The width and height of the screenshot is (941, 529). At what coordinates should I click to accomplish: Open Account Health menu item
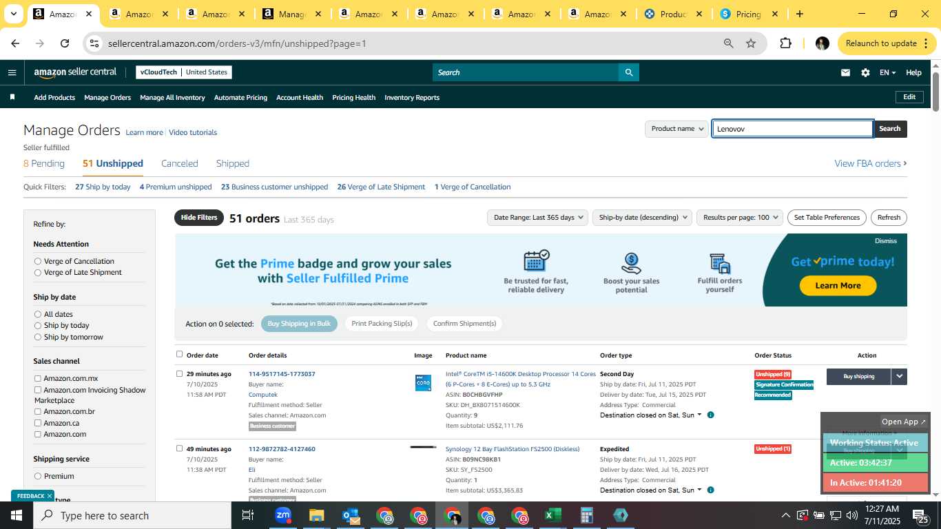(x=300, y=98)
